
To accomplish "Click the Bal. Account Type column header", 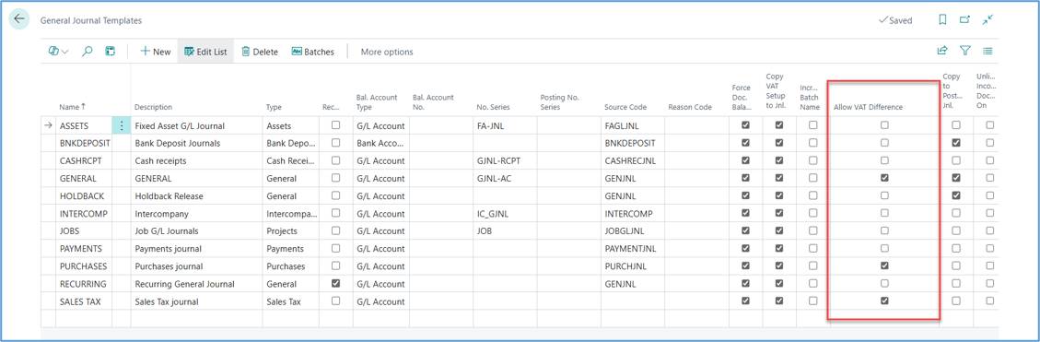I will tap(377, 102).
